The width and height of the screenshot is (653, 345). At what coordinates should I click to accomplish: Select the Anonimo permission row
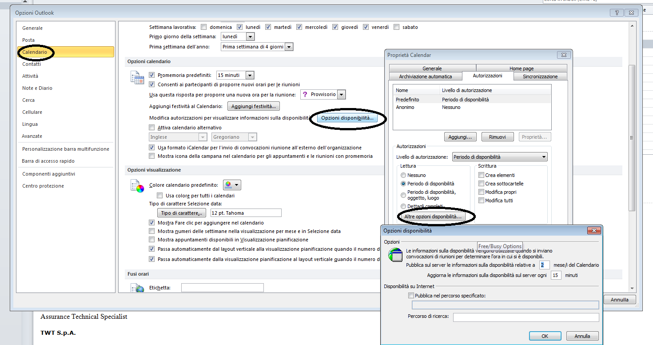(472, 107)
